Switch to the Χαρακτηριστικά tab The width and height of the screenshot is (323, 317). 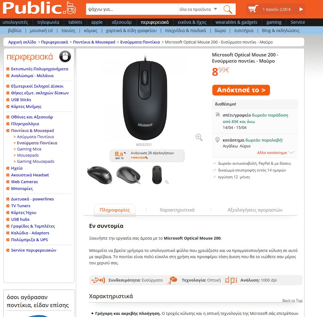pyautogui.click(x=177, y=210)
